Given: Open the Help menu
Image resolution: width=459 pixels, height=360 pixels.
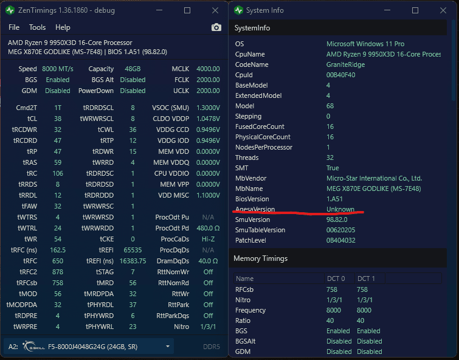Looking at the screenshot, I should (63, 27).
